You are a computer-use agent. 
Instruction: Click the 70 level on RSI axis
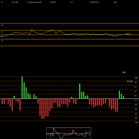coord(2,32)
